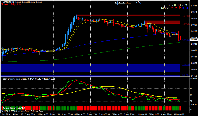Click 19.8271 on the indicator scale
This screenshot has width=198, height=116.
[x=194, y=105]
